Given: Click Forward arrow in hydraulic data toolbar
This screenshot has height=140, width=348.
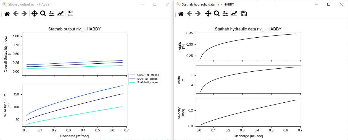Looking at the screenshot, I should coord(198,14).
